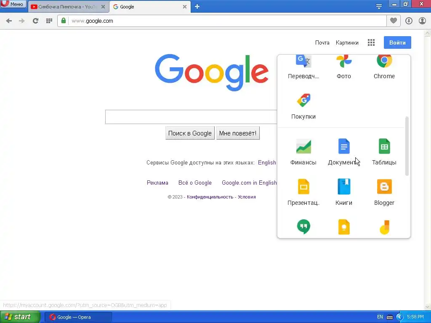The width and height of the screenshot is (431, 323).
Task: Open the Всё о Google link
Action: tap(195, 183)
